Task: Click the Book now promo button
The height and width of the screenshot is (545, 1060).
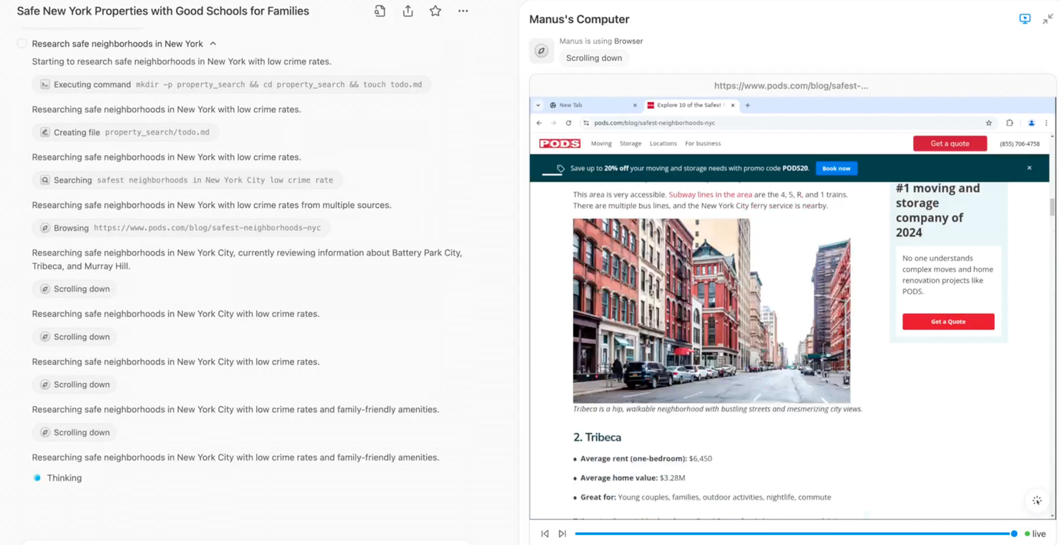Action: 836,168
